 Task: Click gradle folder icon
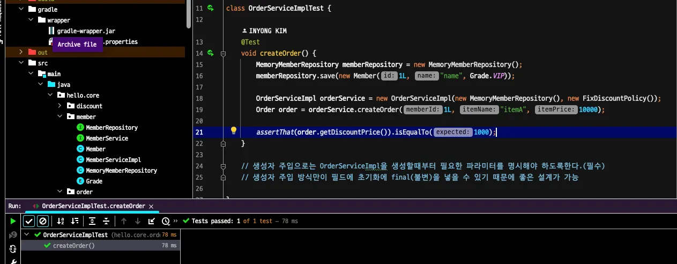pyautogui.click(x=32, y=9)
